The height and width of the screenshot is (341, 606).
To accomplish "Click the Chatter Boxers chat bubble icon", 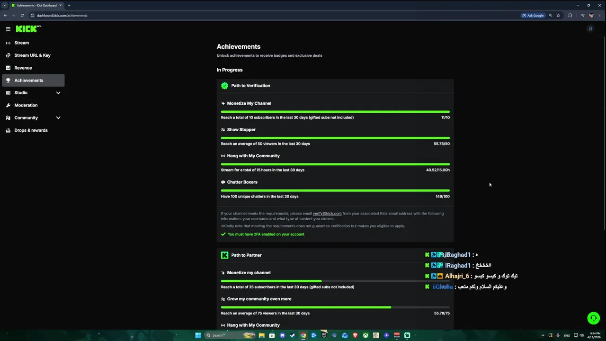I will click(223, 182).
